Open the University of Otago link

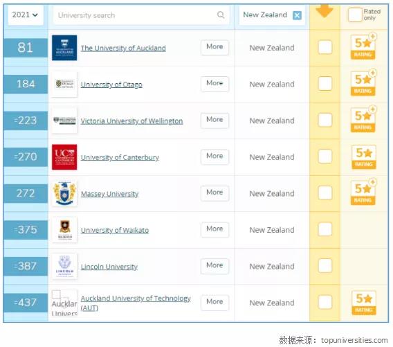[x=111, y=84]
